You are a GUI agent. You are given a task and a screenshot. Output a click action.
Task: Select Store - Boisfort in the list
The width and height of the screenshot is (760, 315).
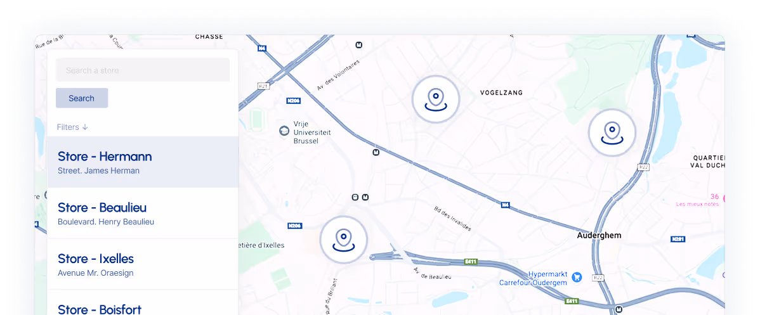143,303
